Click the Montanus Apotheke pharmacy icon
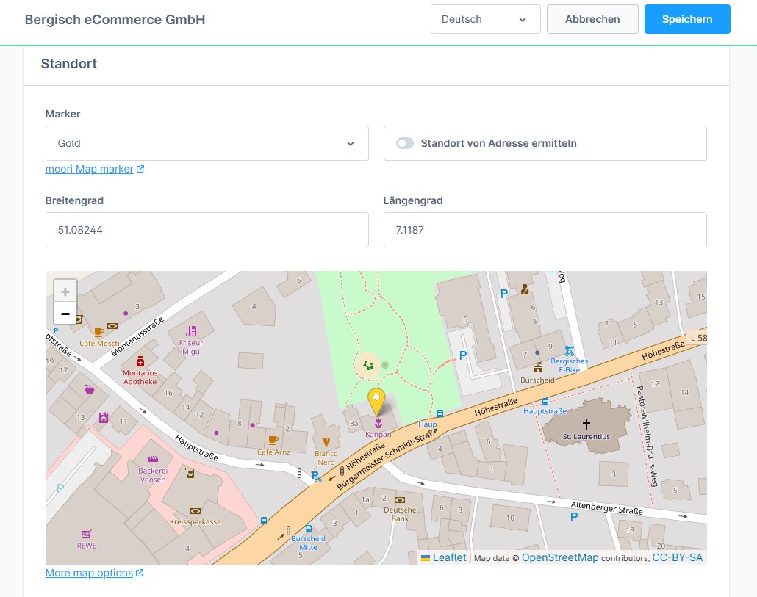The width and height of the screenshot is (757, 597). (x=140, y=361)
